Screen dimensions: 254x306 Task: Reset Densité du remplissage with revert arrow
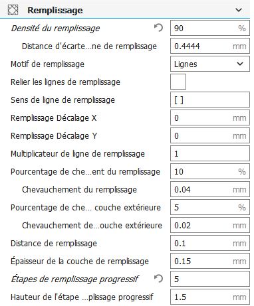point(158,28)
